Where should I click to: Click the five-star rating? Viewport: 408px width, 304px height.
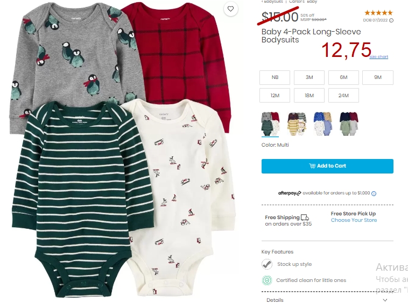click(x=378, y=13)
